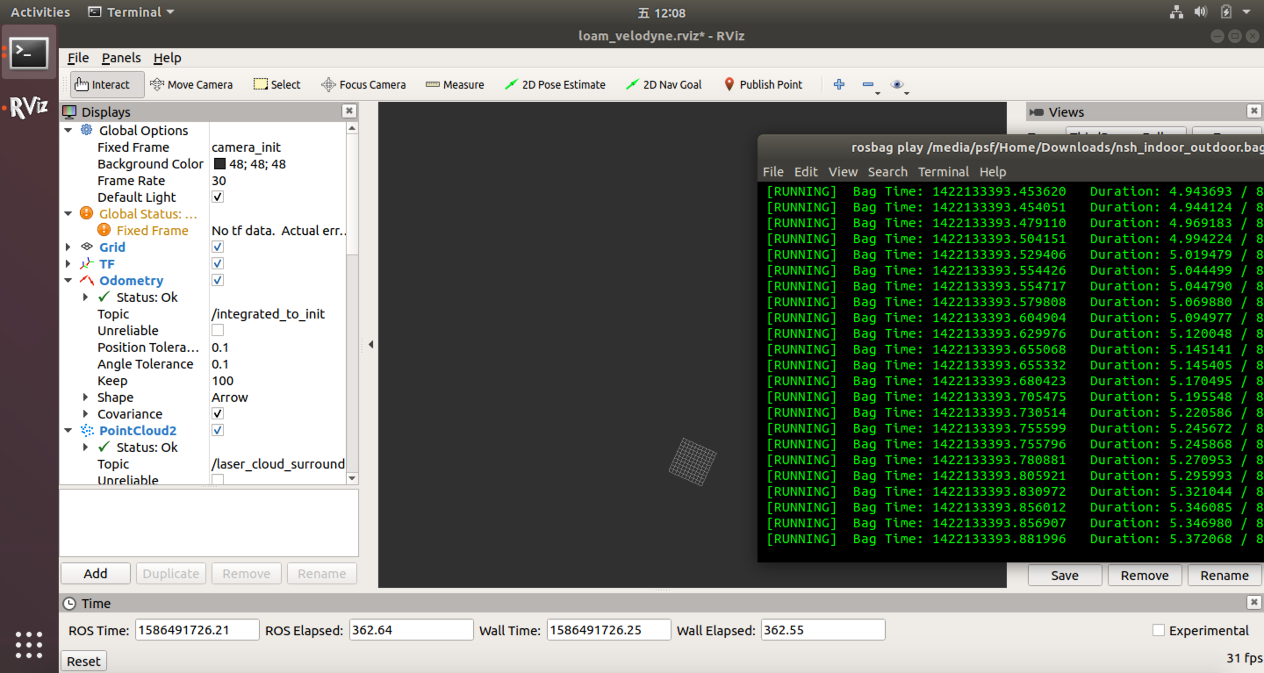Viewport: 1264px width, 673px height.
Task: Show applications grid in dock
Action: coord(29,644)
